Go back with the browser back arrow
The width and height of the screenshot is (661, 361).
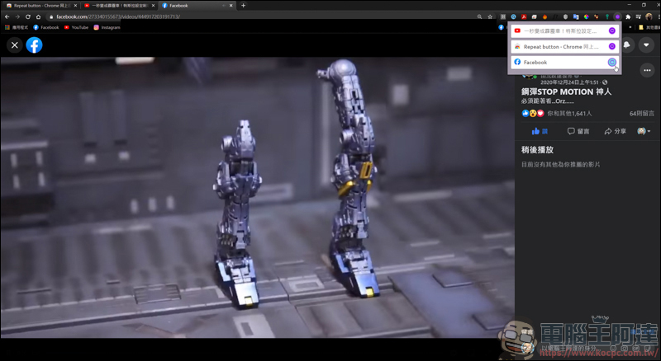(x=7, y=16)
